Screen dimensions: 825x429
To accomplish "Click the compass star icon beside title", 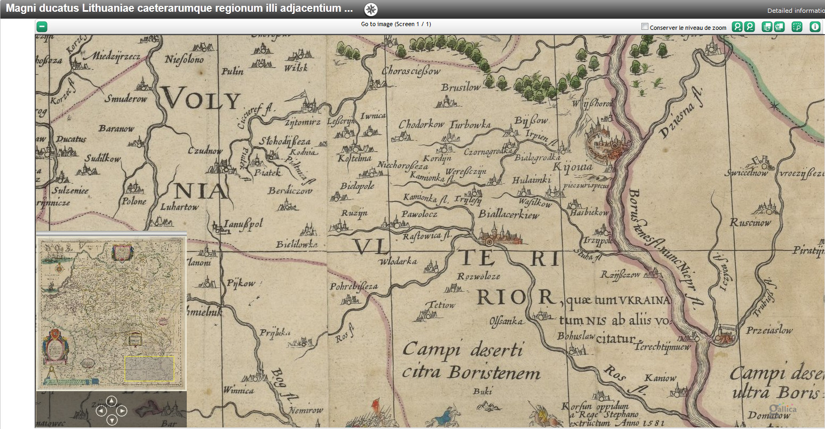I will 371,9.
